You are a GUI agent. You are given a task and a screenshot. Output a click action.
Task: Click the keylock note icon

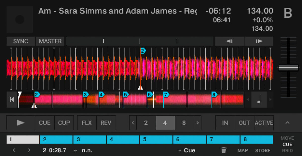pyautogui.click(x=259, y=99)
